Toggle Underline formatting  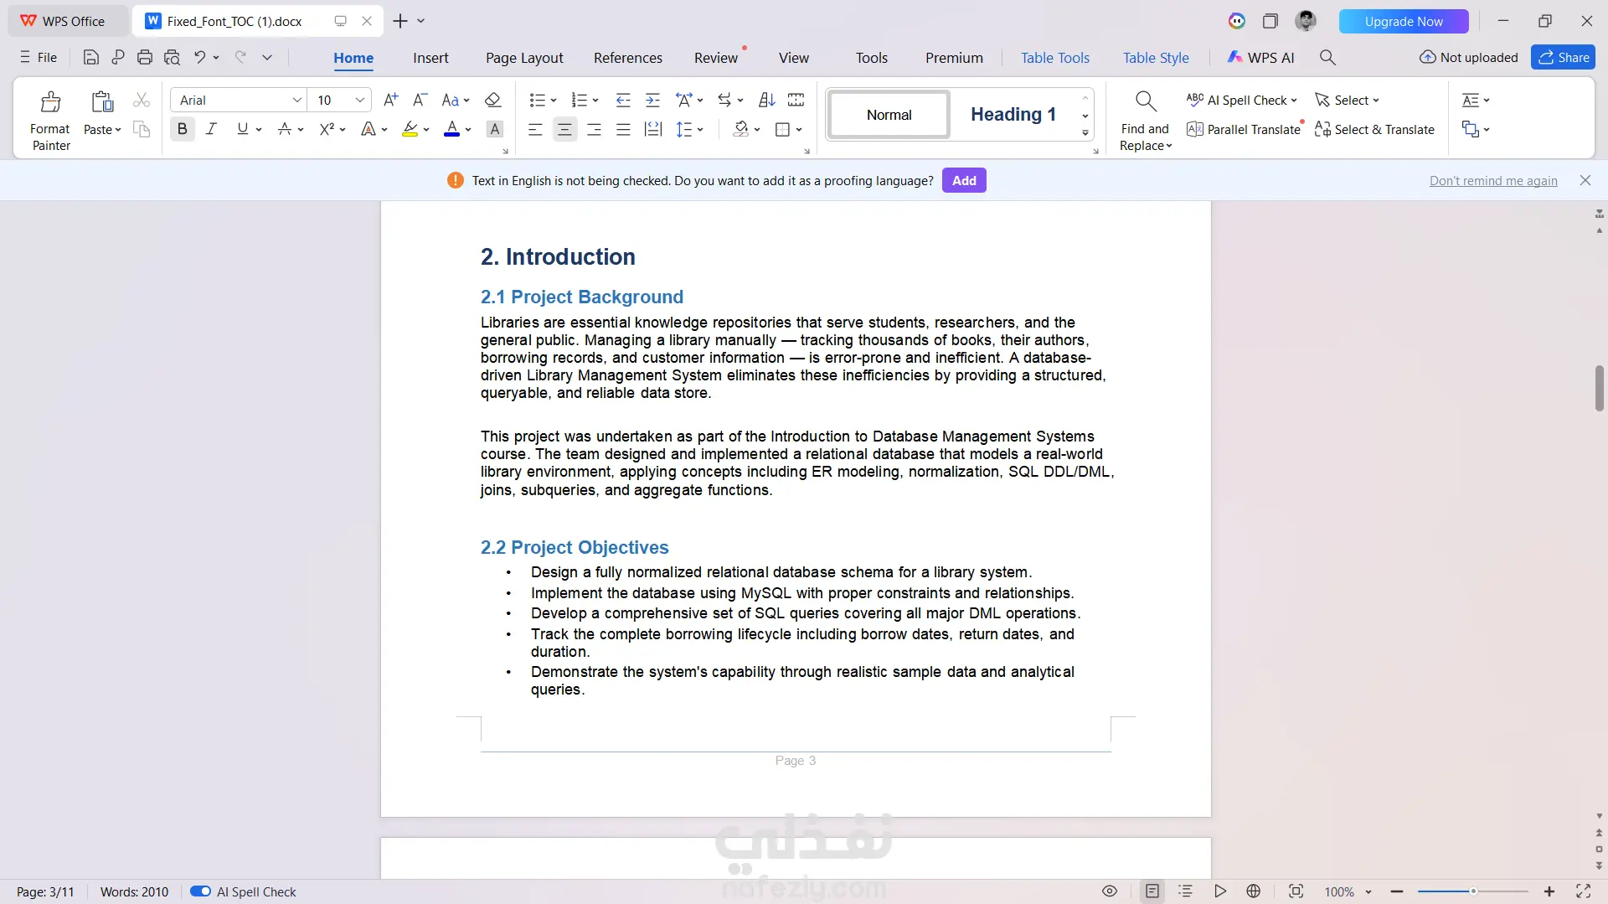242,129
